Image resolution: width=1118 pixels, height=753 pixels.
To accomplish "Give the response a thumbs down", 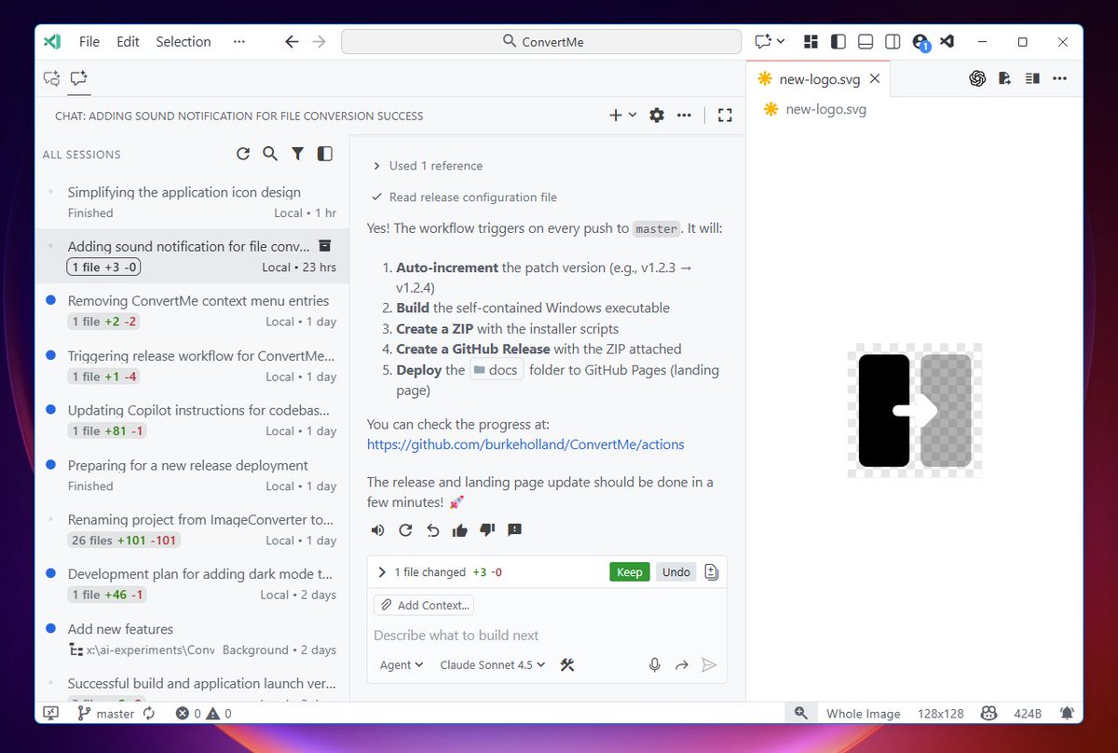I will click(x=485, y=530).
